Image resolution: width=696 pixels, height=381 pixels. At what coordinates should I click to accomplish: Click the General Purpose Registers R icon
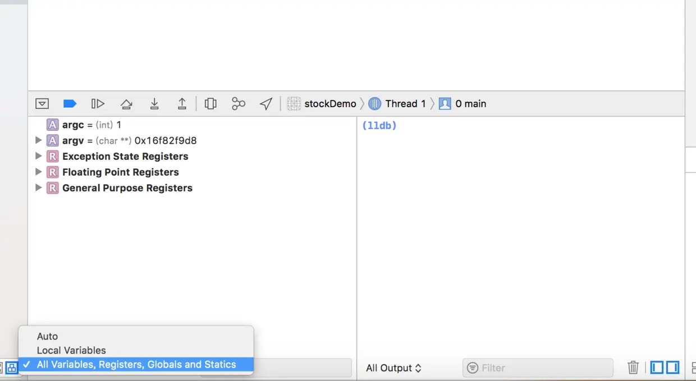pos(52,187)
